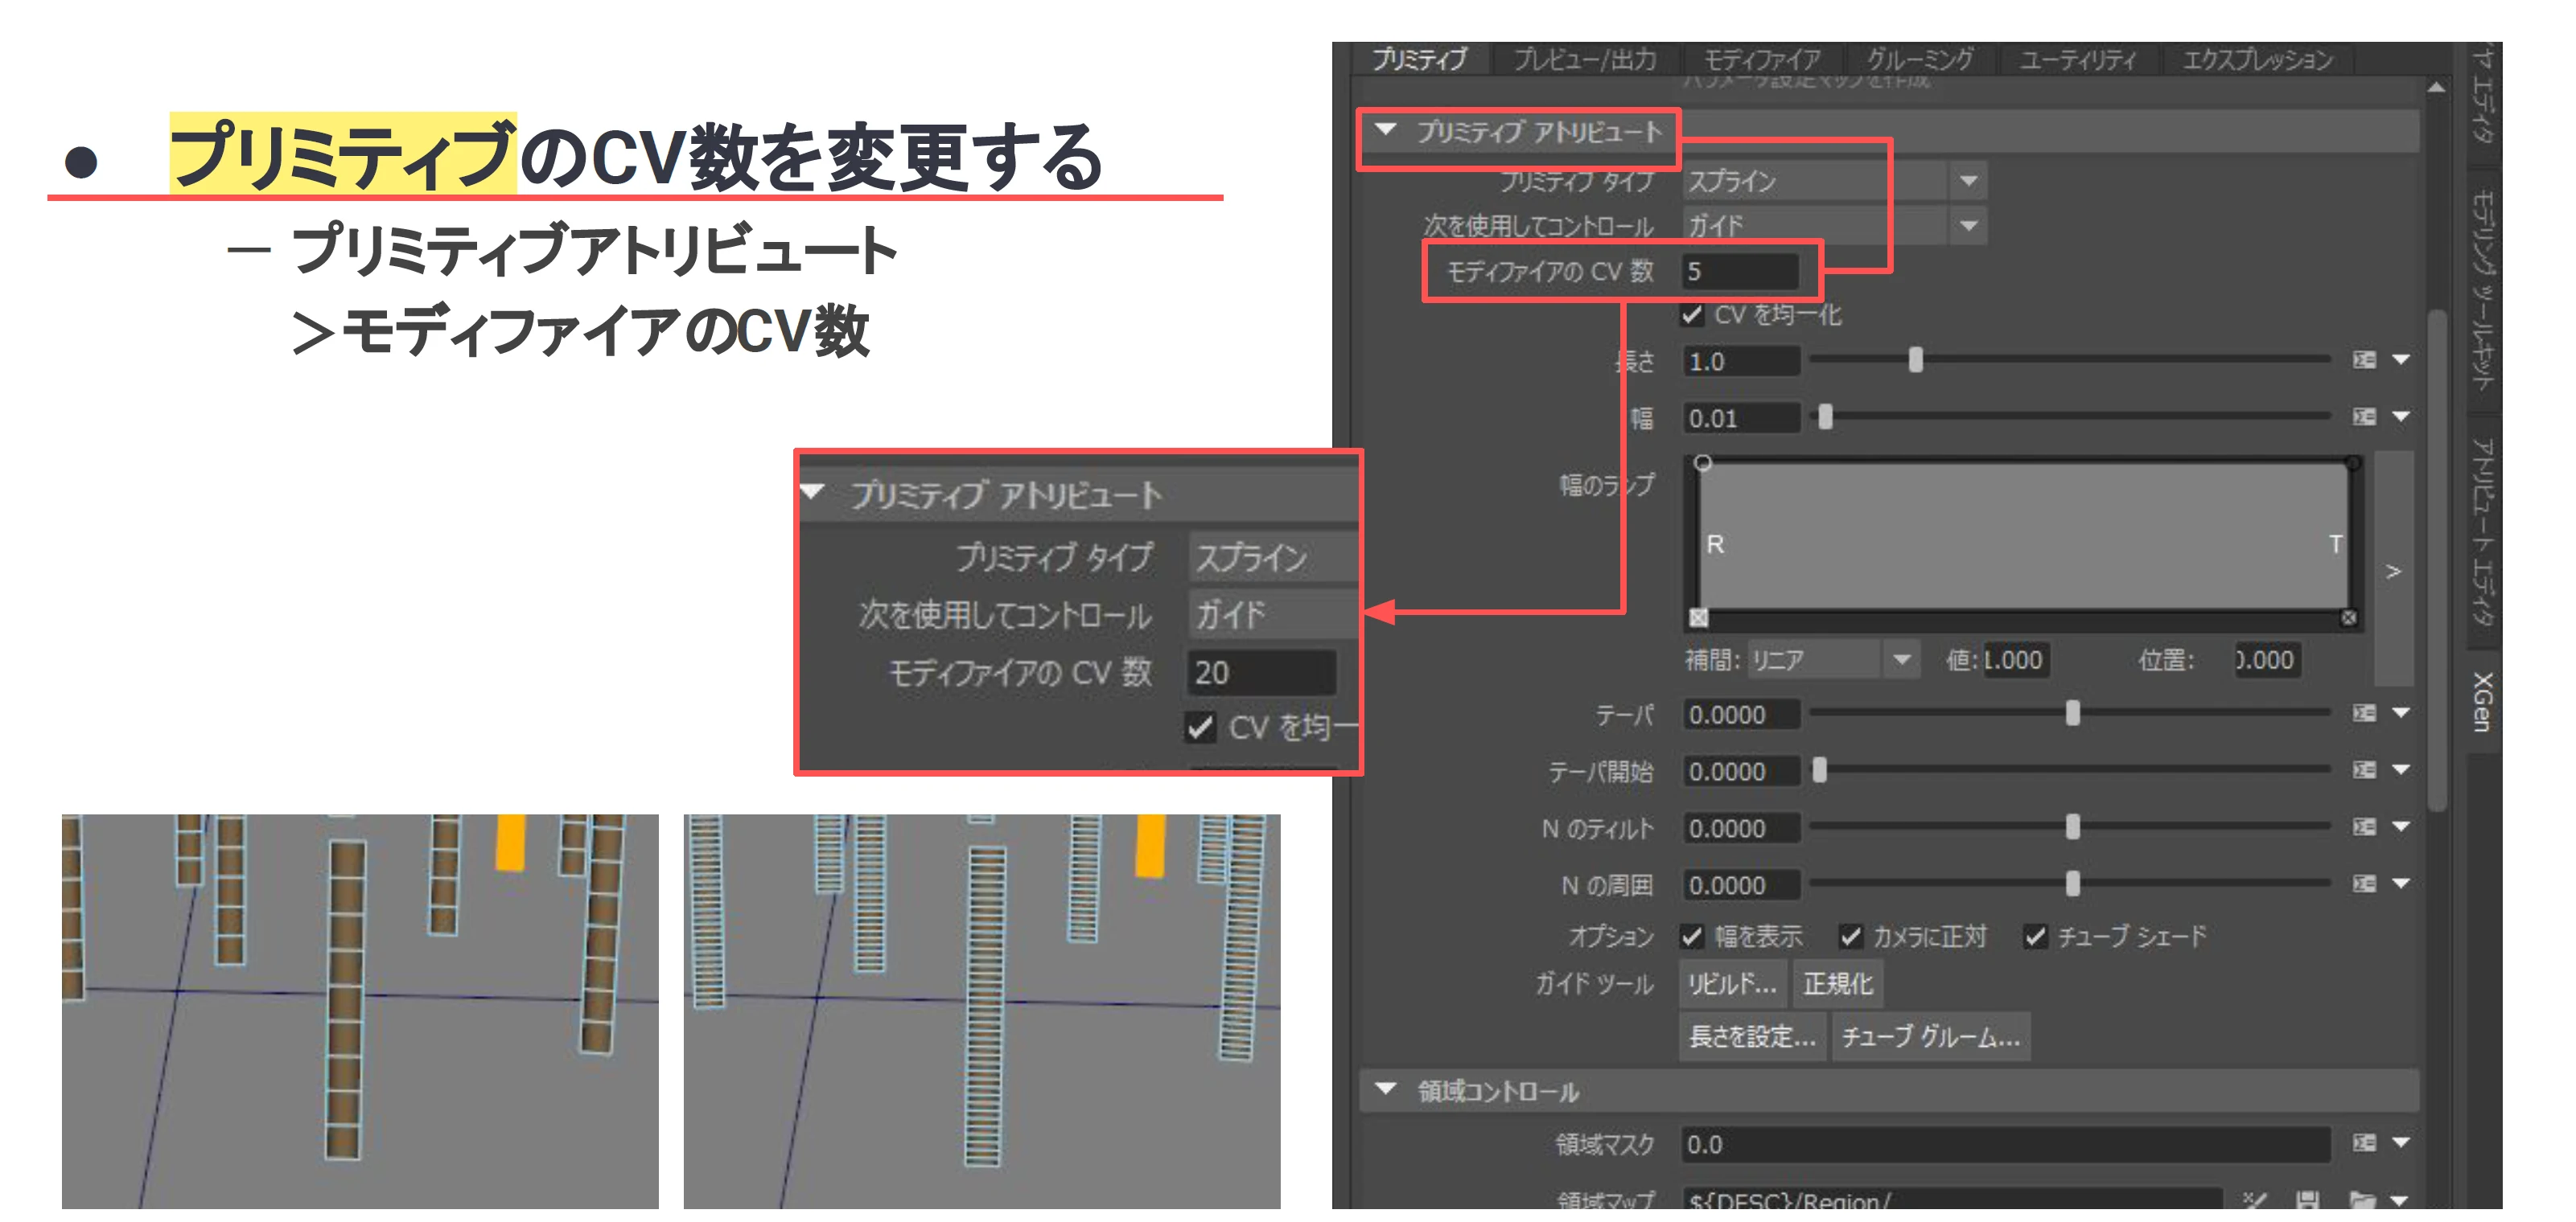Click the テーパ slider handle
The height and width of the screenshot is (1222, 2576).
[x=2072, y=712]
